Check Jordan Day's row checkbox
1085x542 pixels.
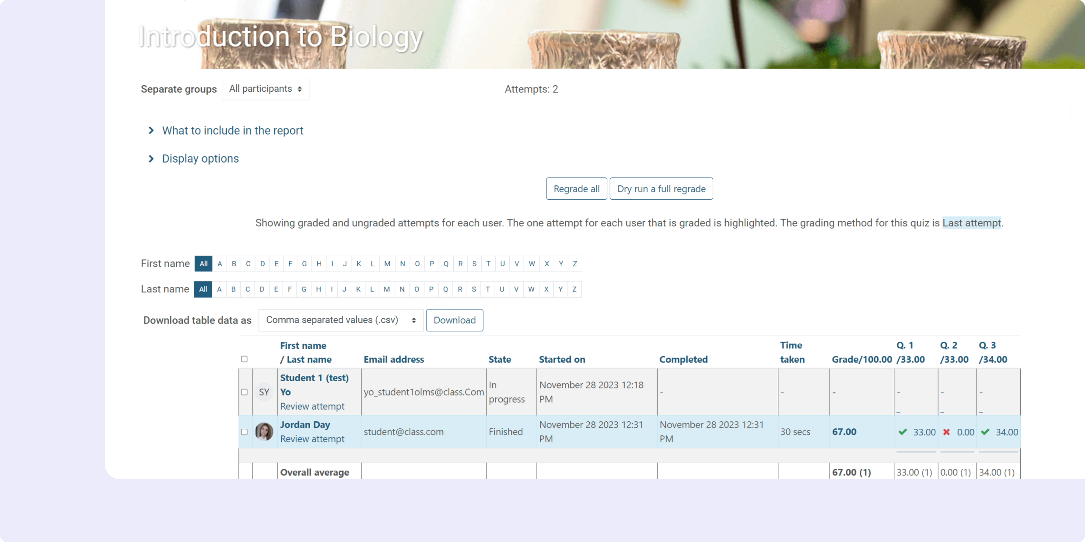click(x=244, y=431)
